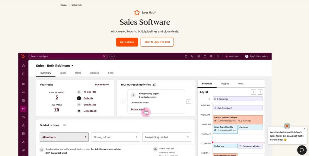Click the AI chatbot avatar

point(287,126)
